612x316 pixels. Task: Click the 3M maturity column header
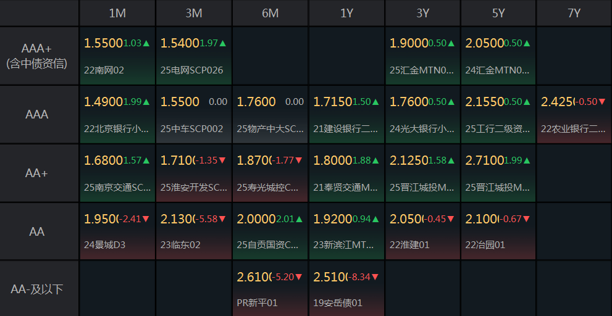click(193, 13)
